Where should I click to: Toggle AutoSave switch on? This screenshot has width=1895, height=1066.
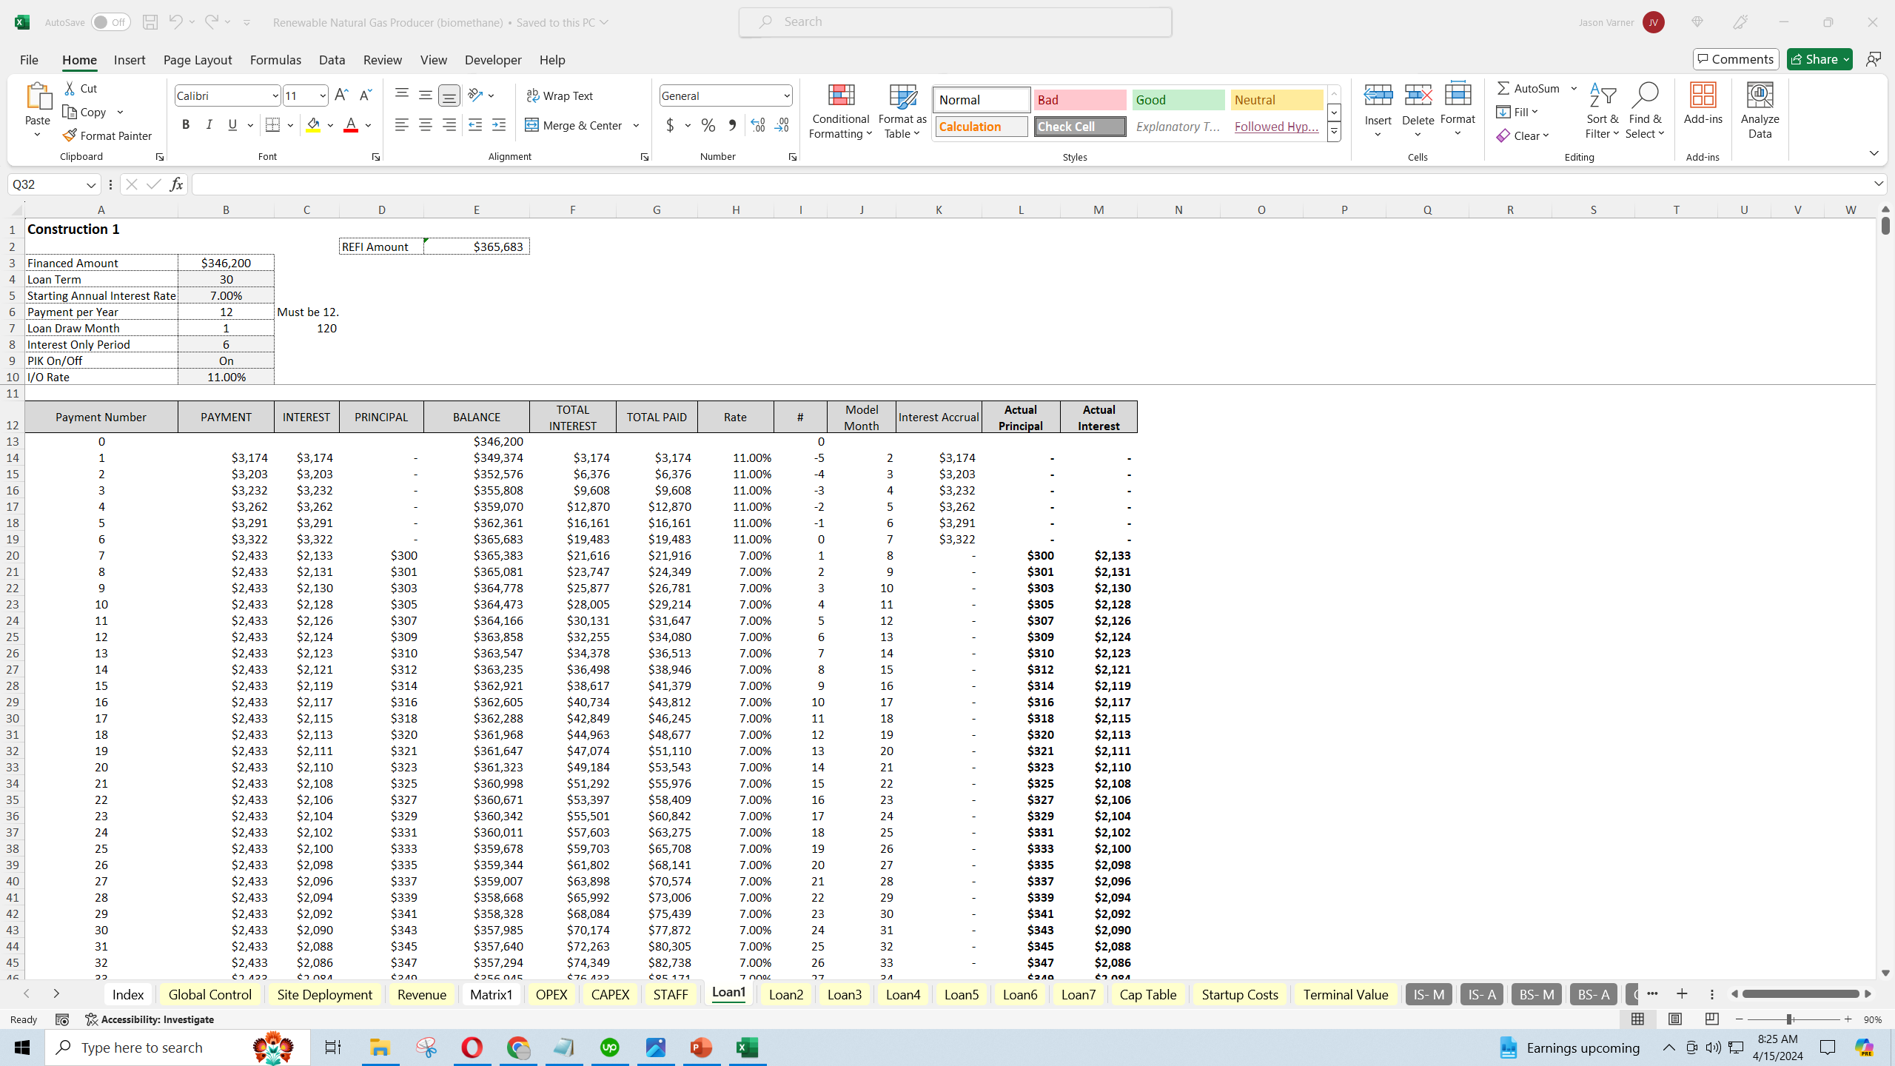(110, 22)
